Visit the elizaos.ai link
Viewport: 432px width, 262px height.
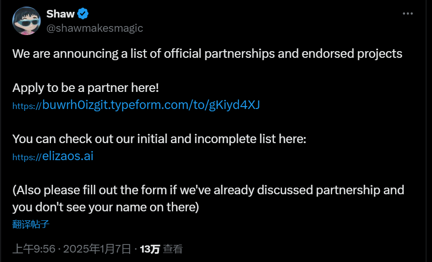click(x=68, y=156)
